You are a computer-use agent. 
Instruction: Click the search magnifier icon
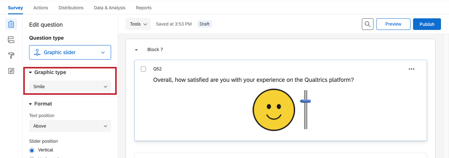(x=367, y=24)
